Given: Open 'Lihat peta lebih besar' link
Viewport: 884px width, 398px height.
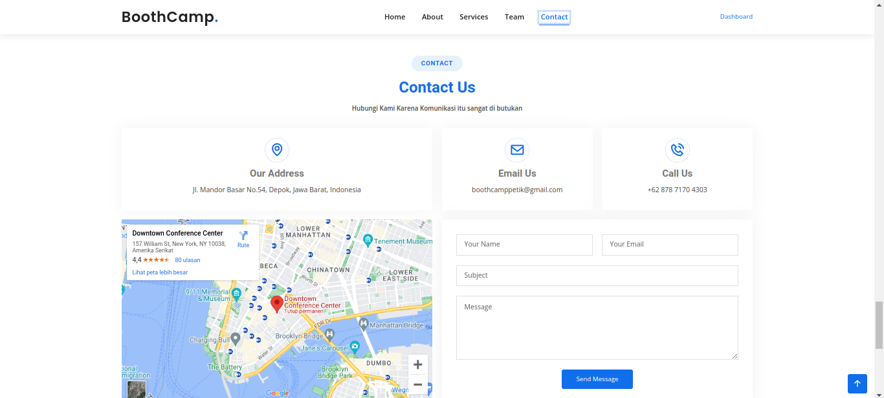Looking at the screenshot, I should click(x=160, y=272).
